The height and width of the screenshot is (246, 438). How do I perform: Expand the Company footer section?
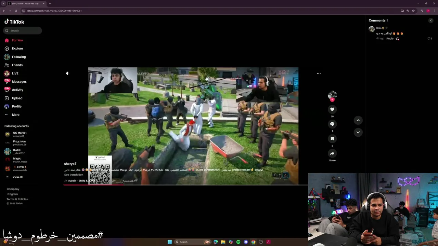(13, 189)
